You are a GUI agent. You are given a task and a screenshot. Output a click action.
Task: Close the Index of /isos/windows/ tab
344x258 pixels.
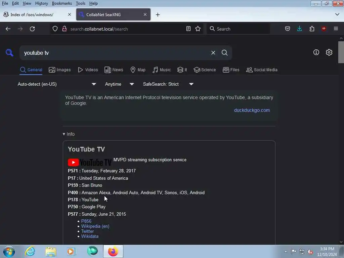coord(69,14)
